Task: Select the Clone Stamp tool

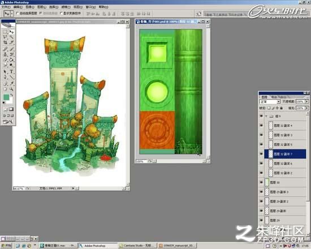Action: pos(5,54)
